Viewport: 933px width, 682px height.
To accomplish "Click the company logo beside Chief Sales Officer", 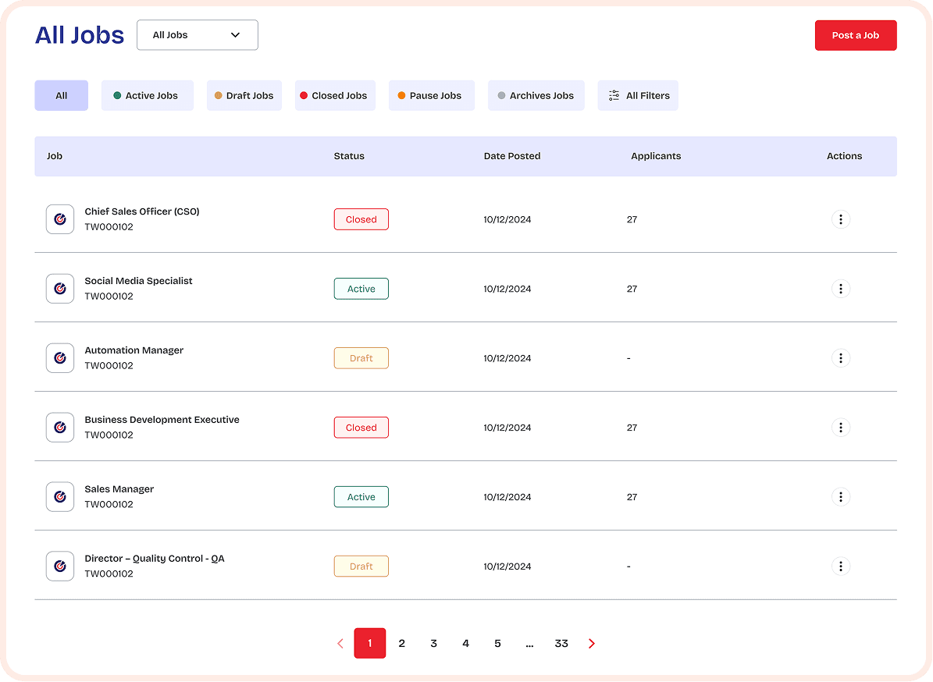I will 60,219.
